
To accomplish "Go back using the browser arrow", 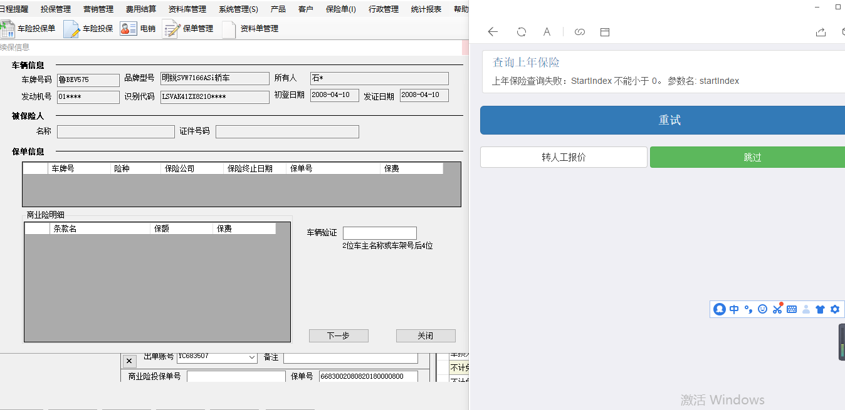I will 493,32.
